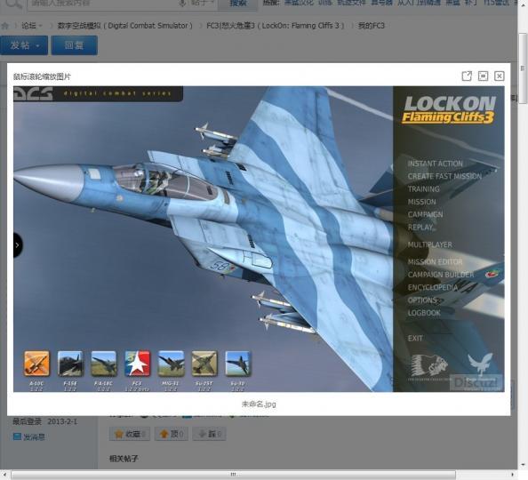
Task: Expand the 论坛 breadcrumb dropdown
Action: pos(40,26)
